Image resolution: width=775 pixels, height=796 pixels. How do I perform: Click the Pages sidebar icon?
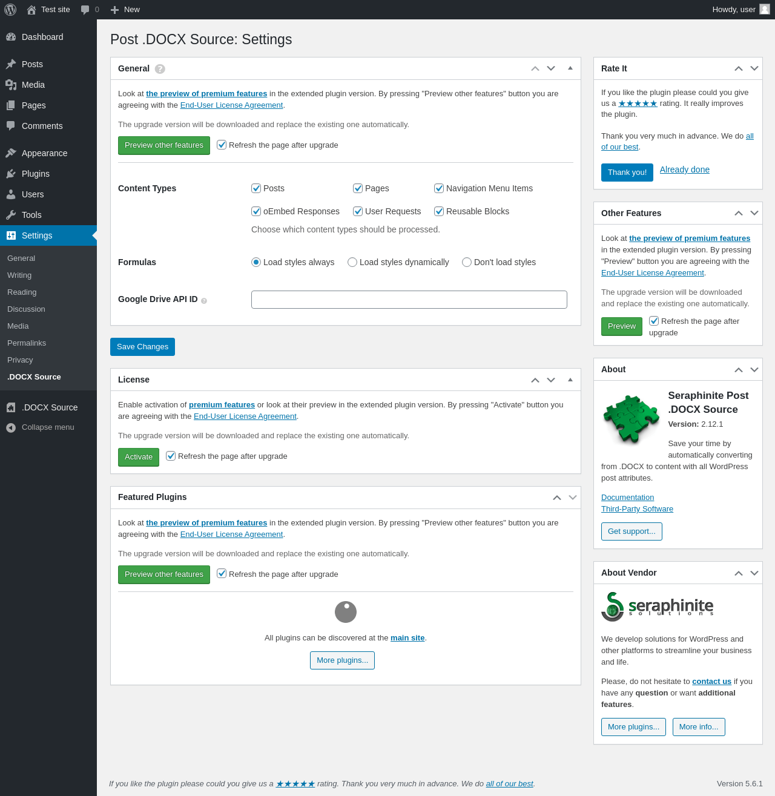pos(11,105)
